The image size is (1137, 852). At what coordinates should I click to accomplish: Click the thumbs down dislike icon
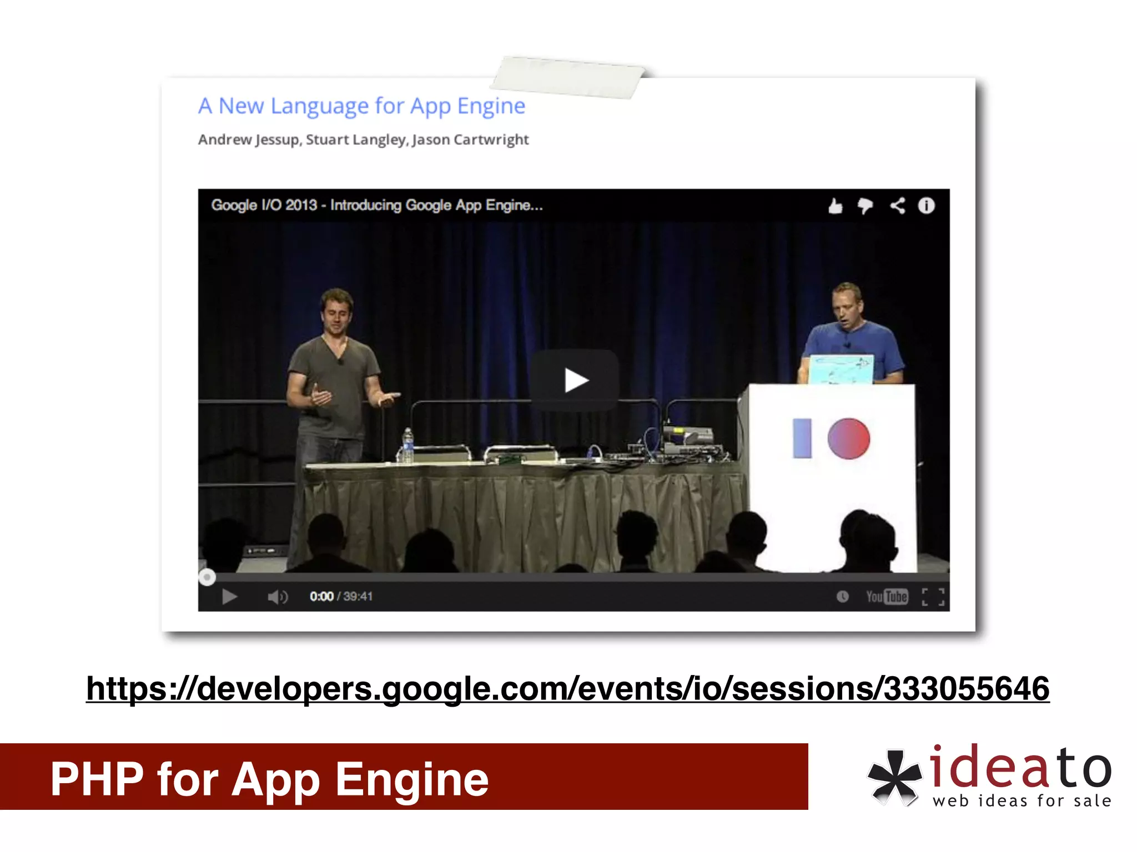pos(865,206)
